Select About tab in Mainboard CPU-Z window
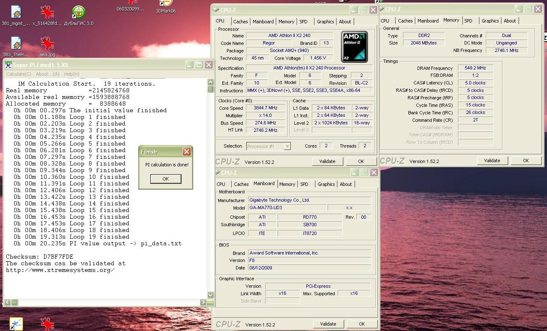This screenshot has height=331, width=547. [346, 184]
